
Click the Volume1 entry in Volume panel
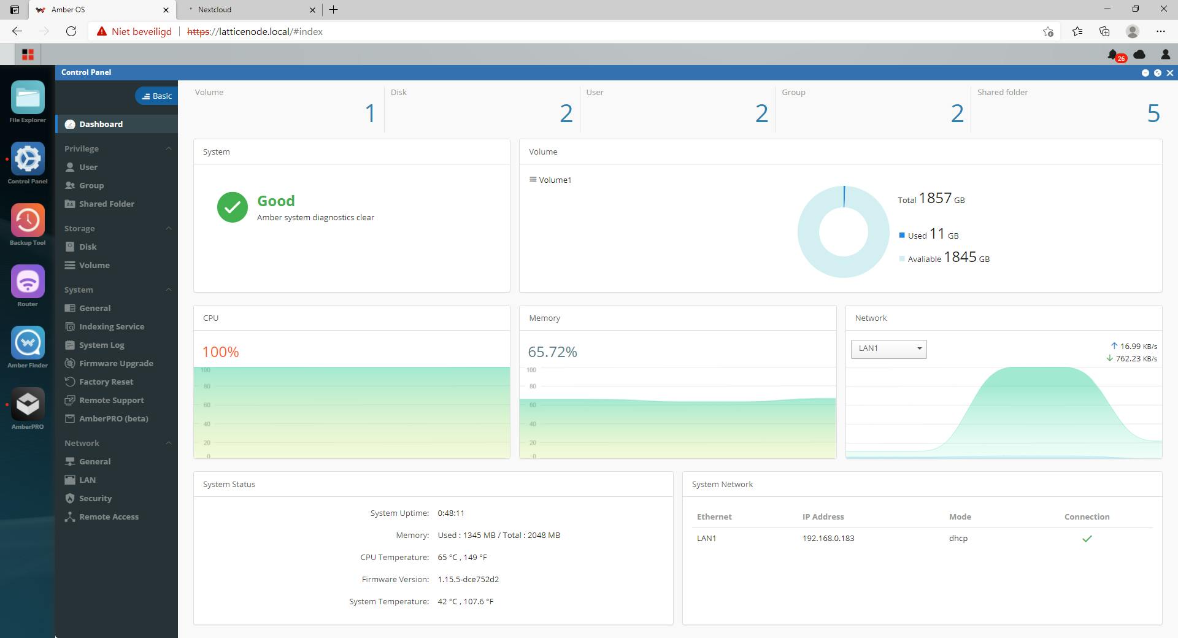550,180
